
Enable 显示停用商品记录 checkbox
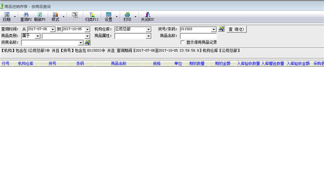[183, 42]
